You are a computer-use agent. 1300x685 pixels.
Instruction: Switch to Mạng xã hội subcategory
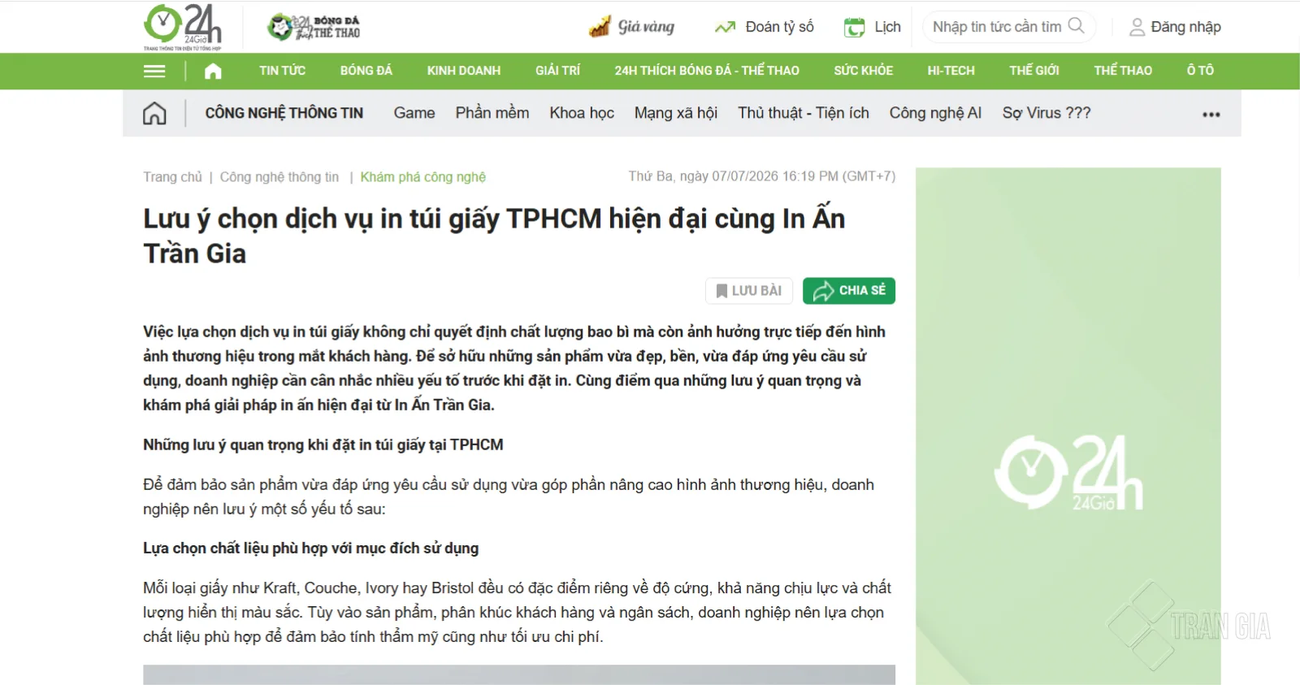[676, 113]
